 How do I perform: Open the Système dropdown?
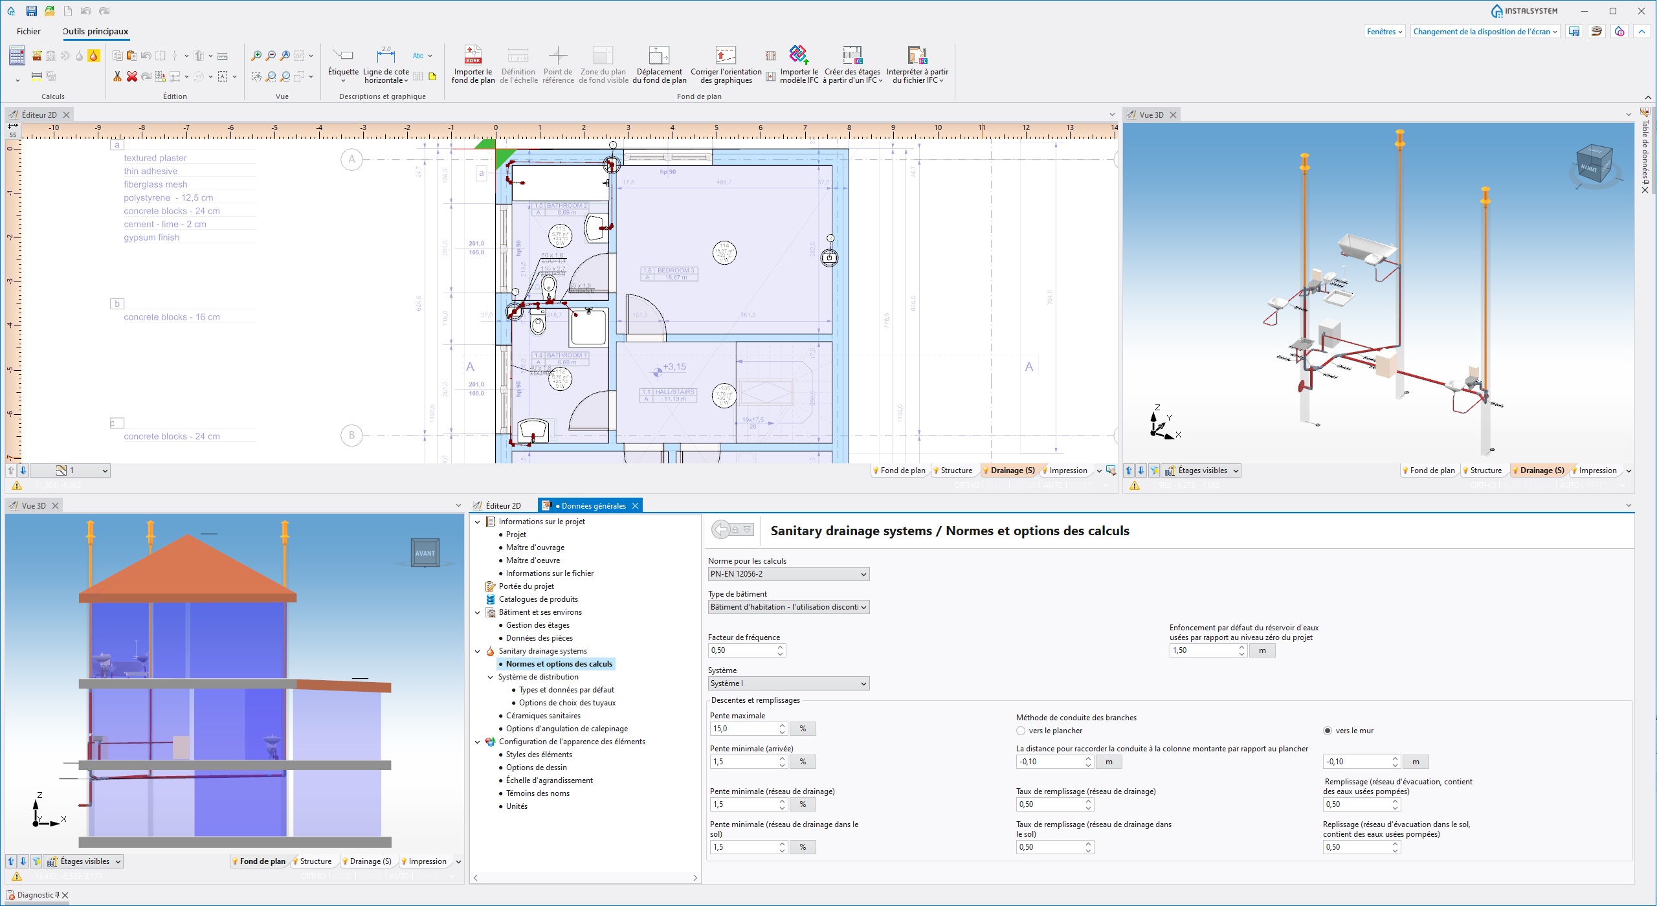788,683
